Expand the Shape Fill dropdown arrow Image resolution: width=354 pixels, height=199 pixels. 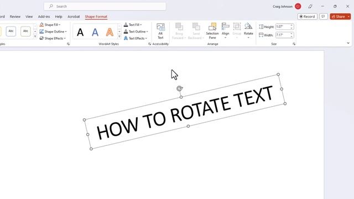tap(59, 25)
